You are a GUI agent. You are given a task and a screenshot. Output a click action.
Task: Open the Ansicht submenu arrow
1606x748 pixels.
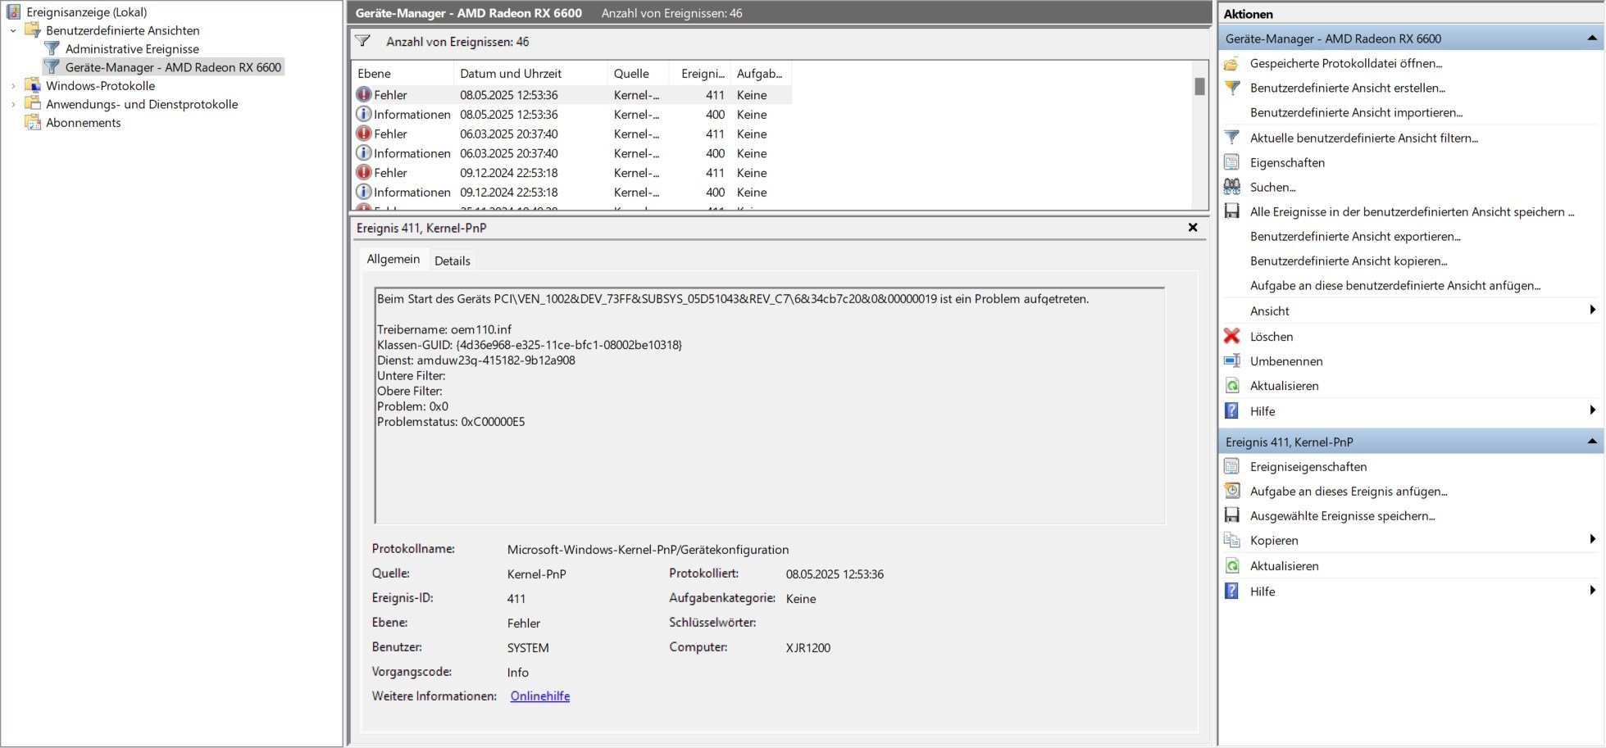[1592, 310]
